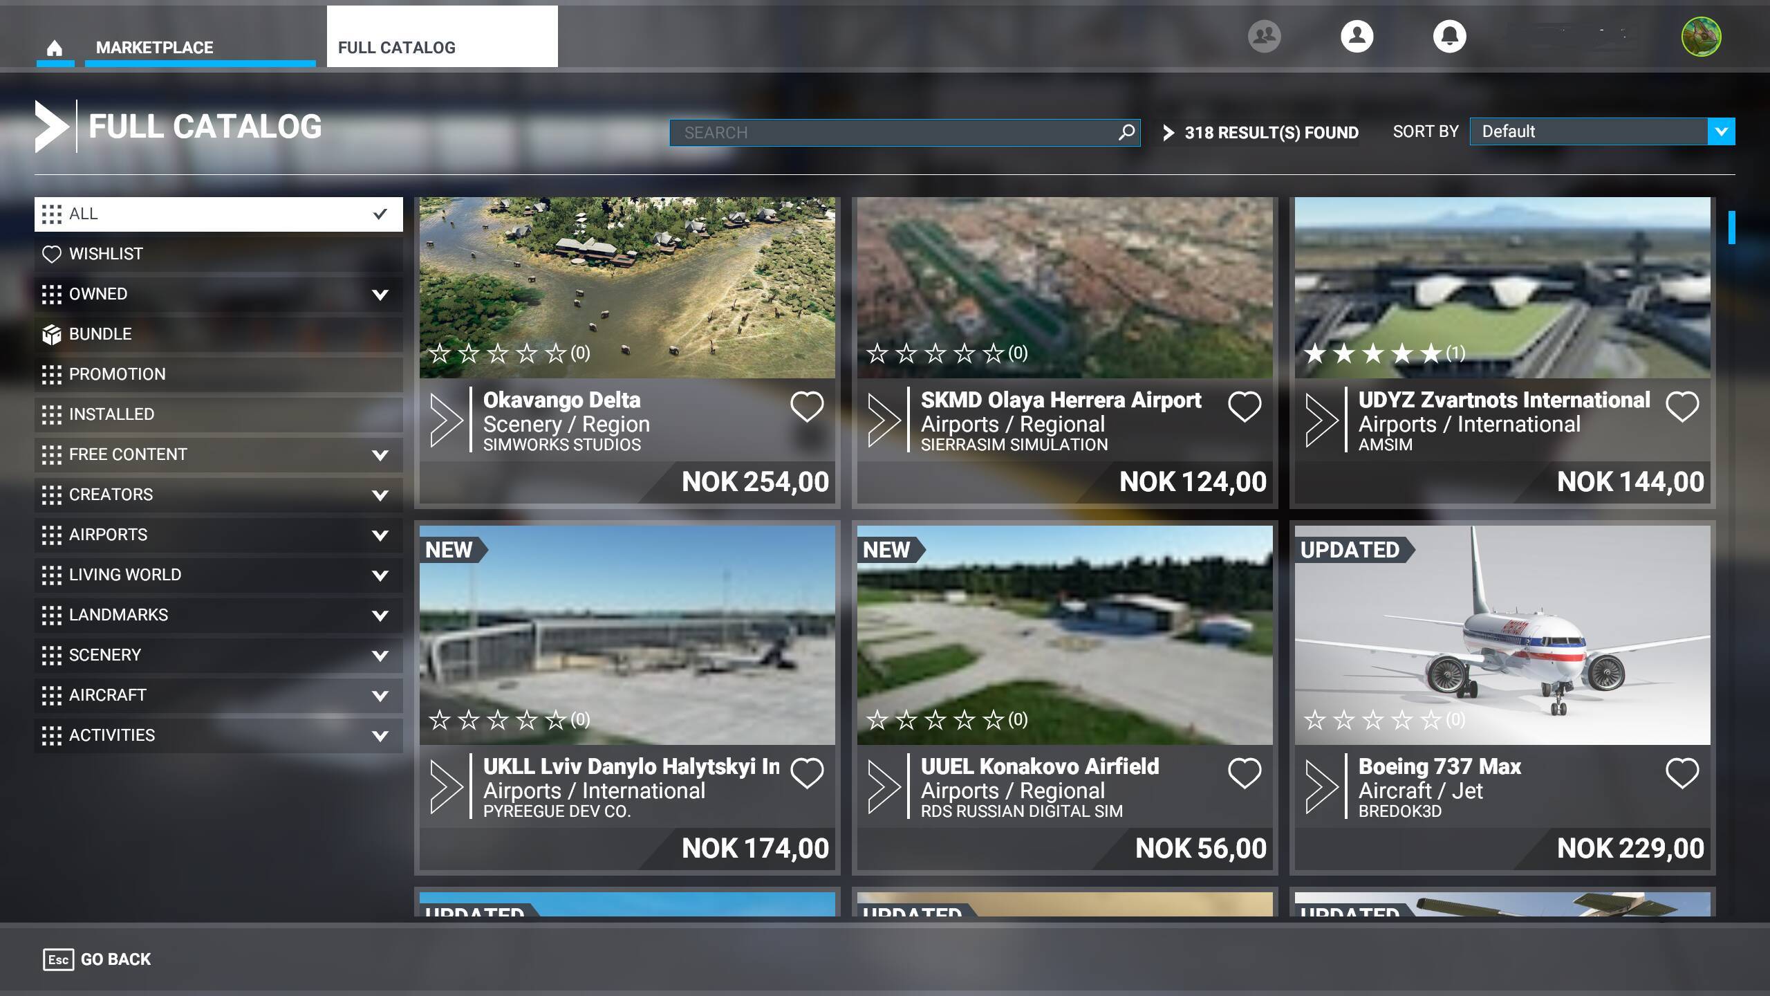Click the search magnifier icon
The height and width of the screenshot is (996, 1770).
[x=1126, y=132]
